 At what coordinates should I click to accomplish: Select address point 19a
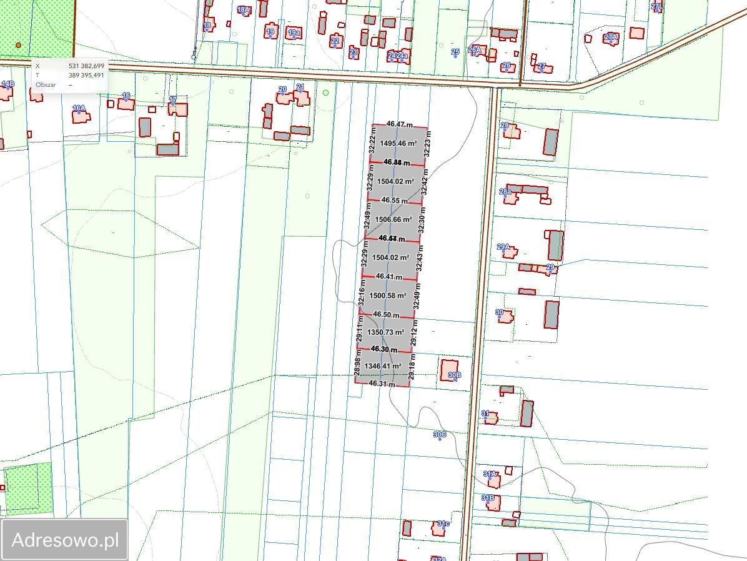(x=294, y=33)
